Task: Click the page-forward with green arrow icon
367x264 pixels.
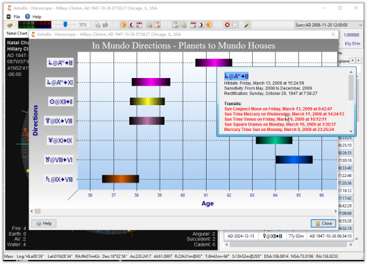Action: 175,24
